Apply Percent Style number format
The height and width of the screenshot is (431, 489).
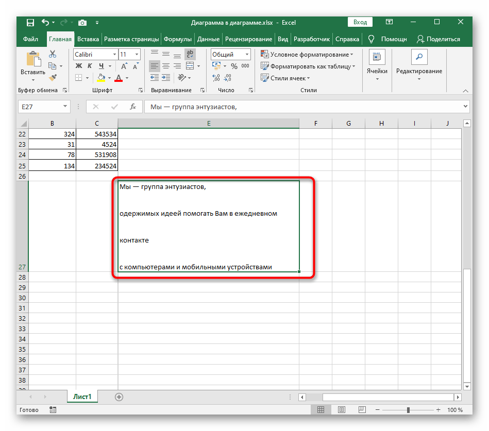234,66
